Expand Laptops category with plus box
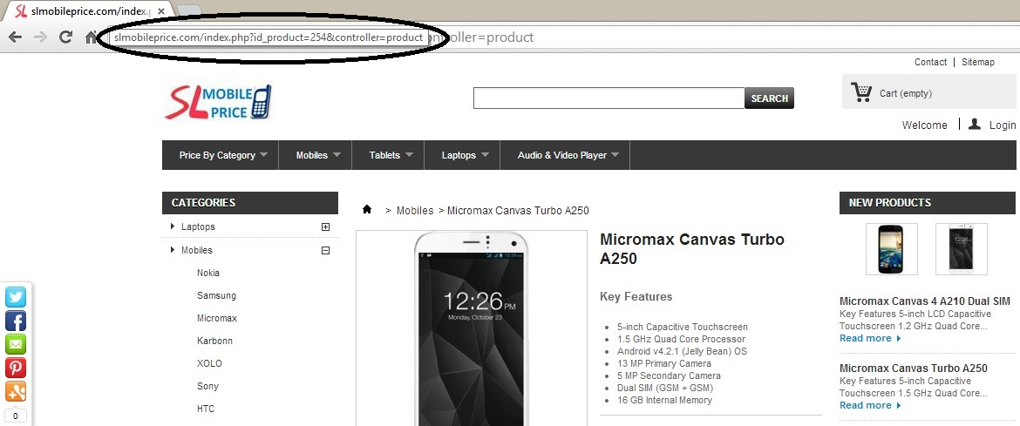The height and width of the screenshot is (426, 1020). [326, 227]
